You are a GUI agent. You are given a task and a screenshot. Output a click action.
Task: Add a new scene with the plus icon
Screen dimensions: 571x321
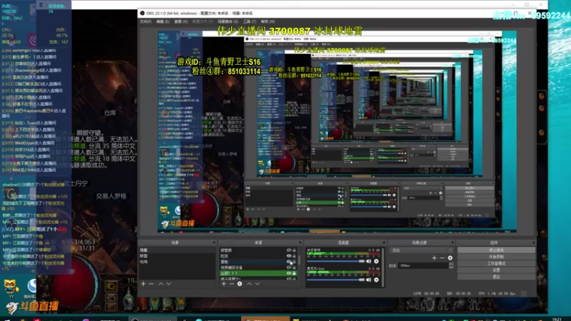coord(143,283)
